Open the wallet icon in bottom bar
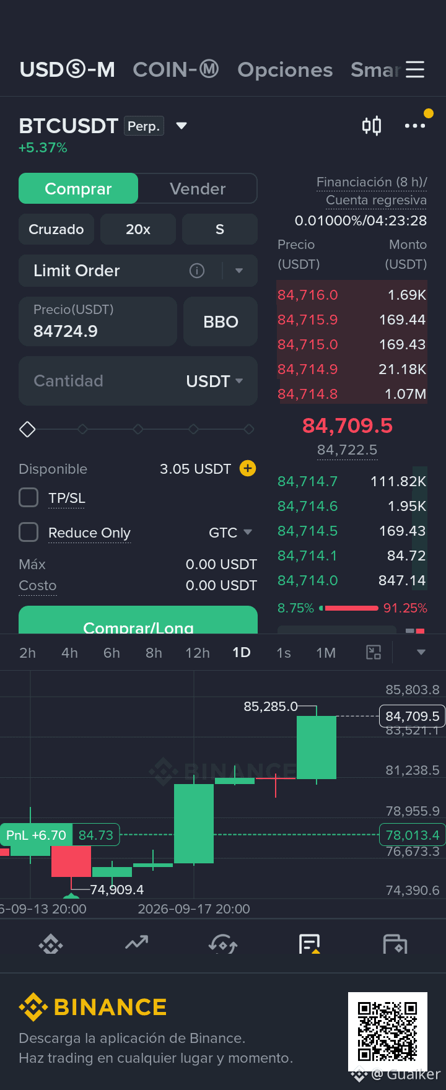This screenshot has height=1090, width=446. [395, 944]
